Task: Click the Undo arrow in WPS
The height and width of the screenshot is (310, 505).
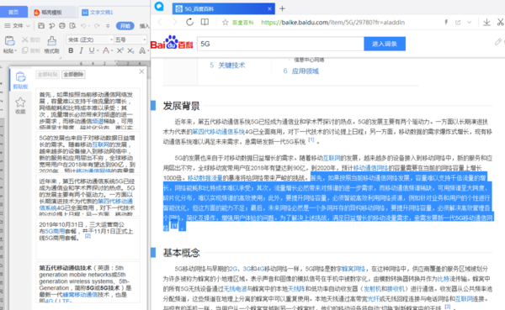Action: (x=83, y=26)
